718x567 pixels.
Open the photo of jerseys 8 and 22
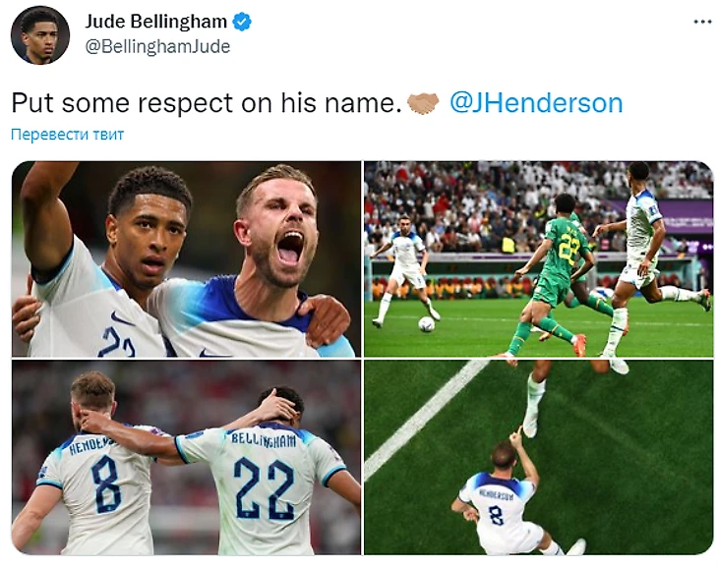pos(186,458)
